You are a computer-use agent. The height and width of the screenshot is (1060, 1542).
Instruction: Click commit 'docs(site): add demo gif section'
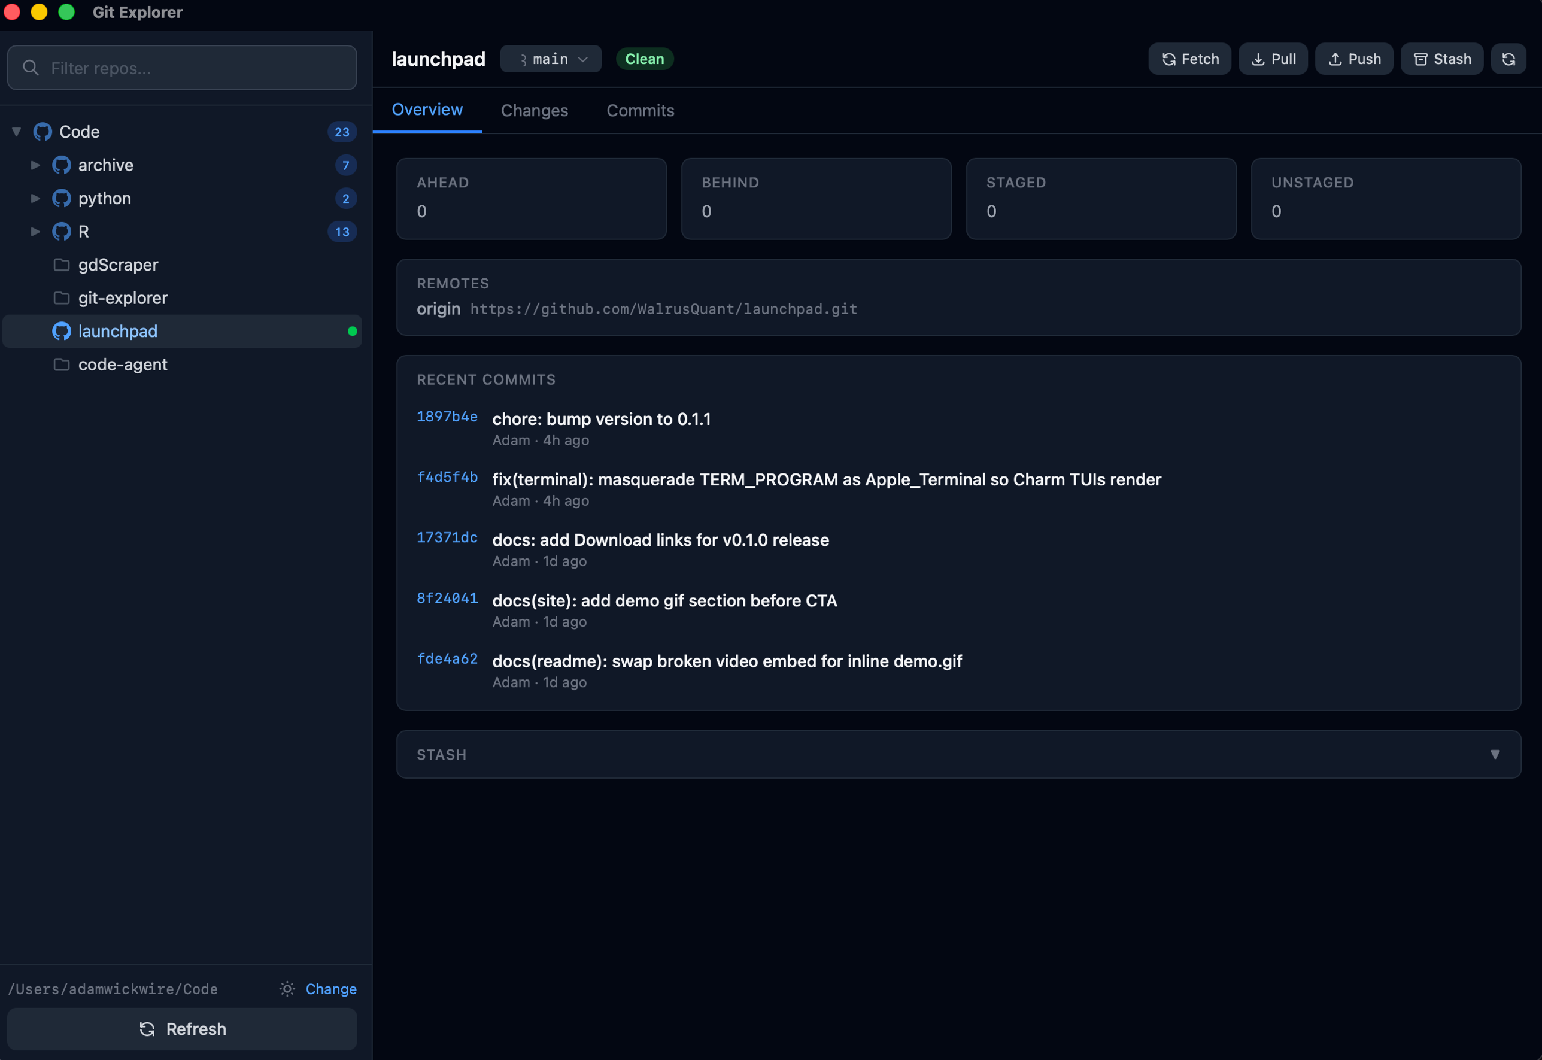point(664,600)
